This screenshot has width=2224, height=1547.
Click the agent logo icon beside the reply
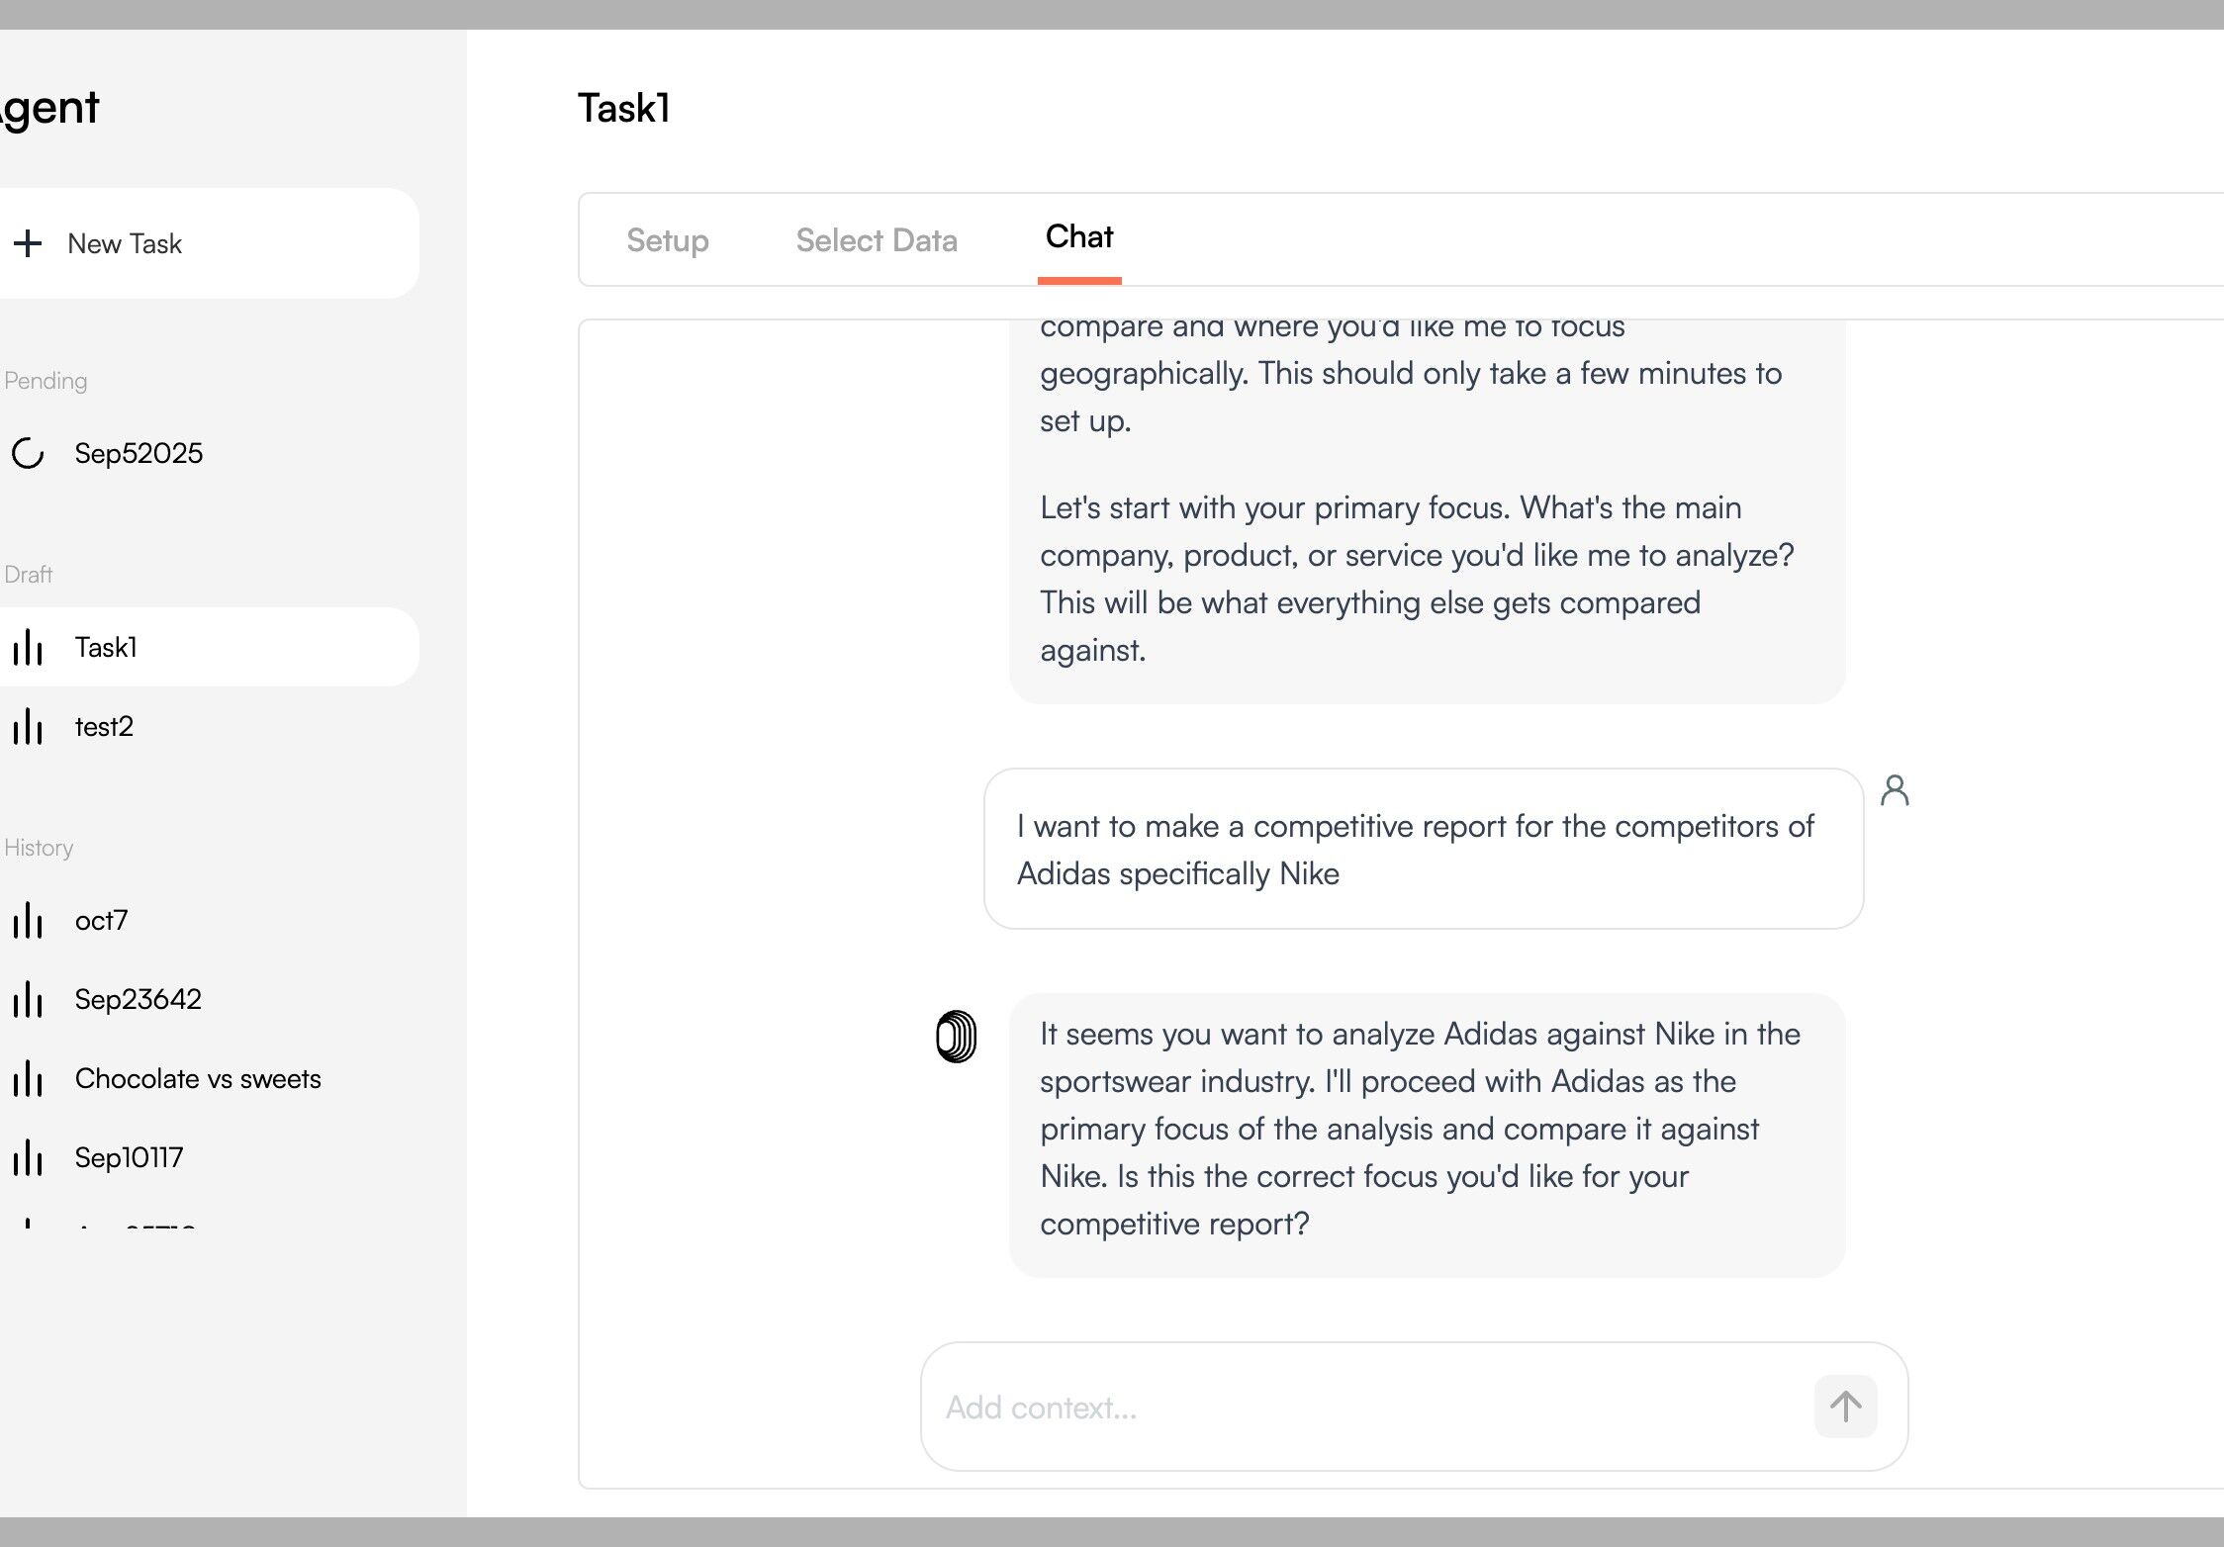[956, 1037]
